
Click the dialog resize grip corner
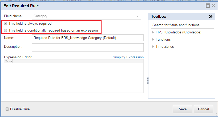[216, 115]
